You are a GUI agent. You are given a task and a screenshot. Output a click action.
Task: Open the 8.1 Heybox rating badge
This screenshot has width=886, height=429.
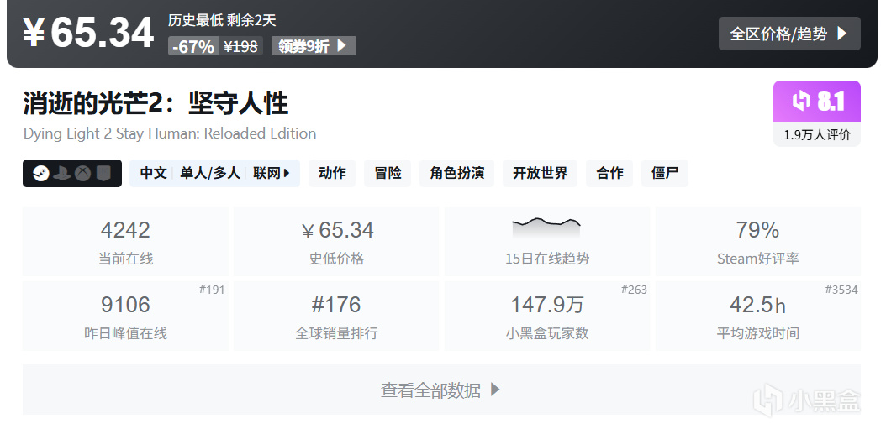tap(817, 102)
